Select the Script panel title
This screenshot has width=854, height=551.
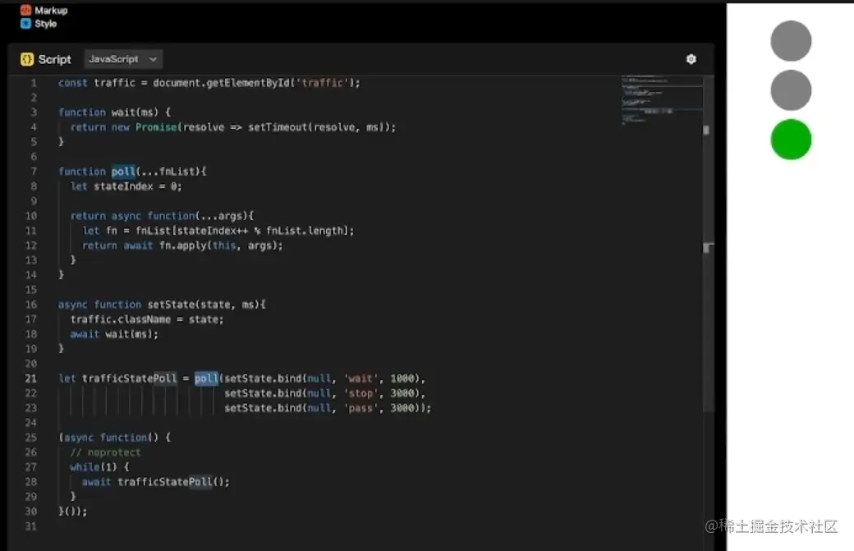(54, 59)
